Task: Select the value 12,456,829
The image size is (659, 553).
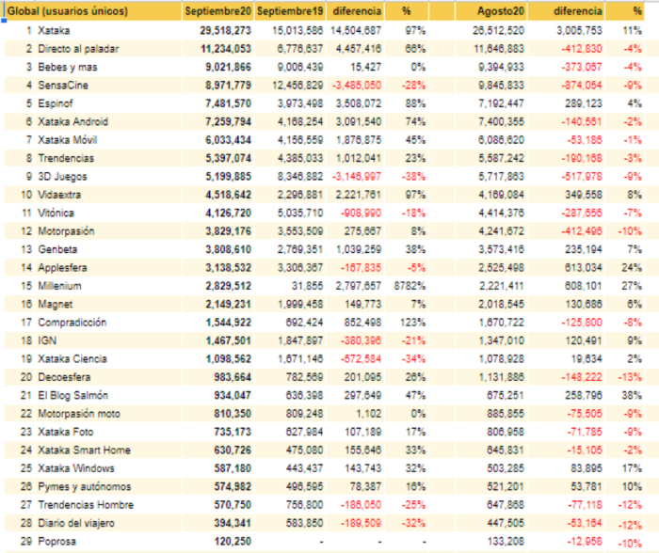Action: (x=297, y=86)
